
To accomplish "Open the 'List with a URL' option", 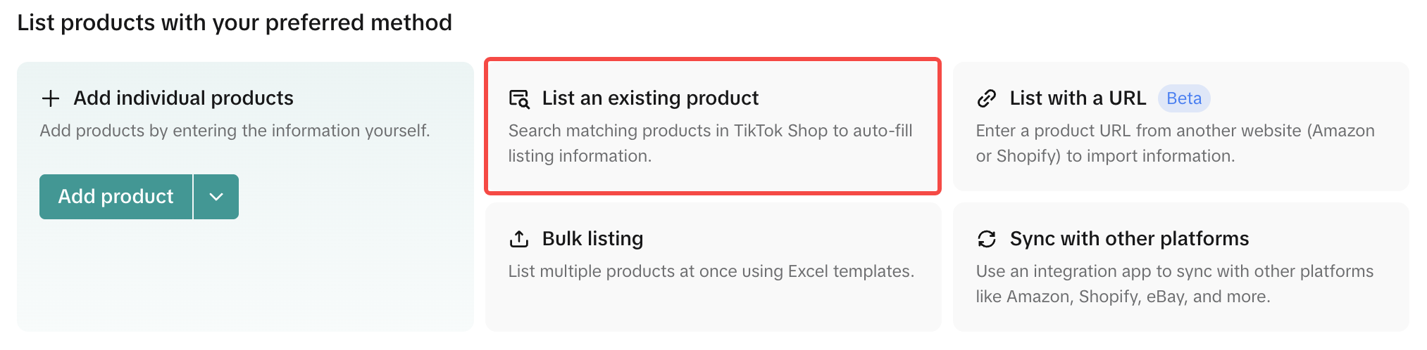I will (x=1078, y=98).
